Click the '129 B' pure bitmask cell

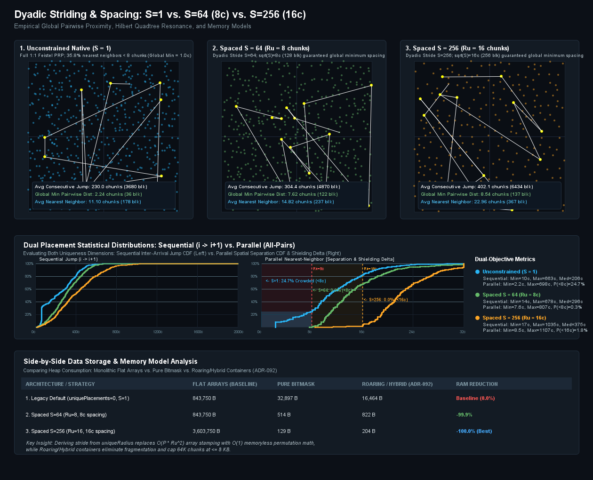(x=284, y=431)
